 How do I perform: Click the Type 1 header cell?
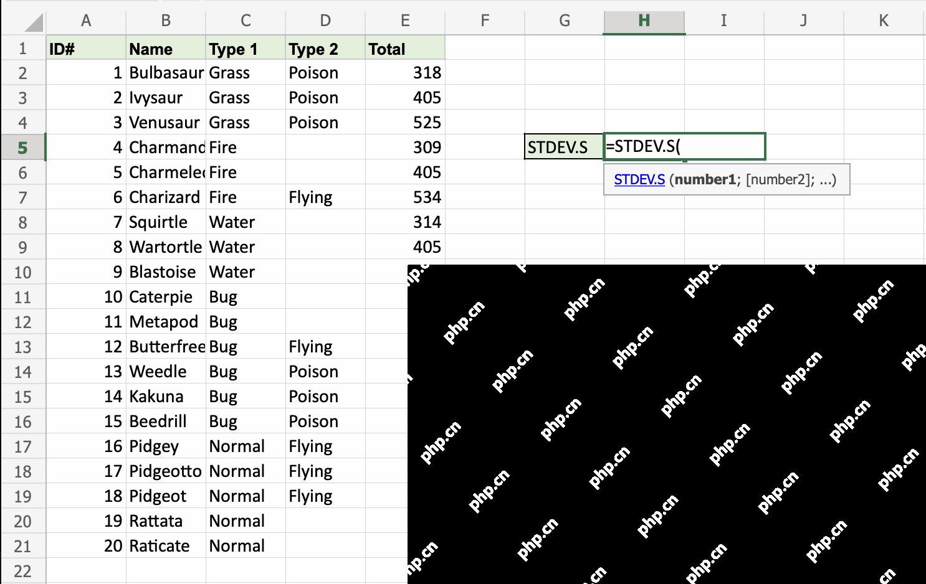tap(246, 48)
